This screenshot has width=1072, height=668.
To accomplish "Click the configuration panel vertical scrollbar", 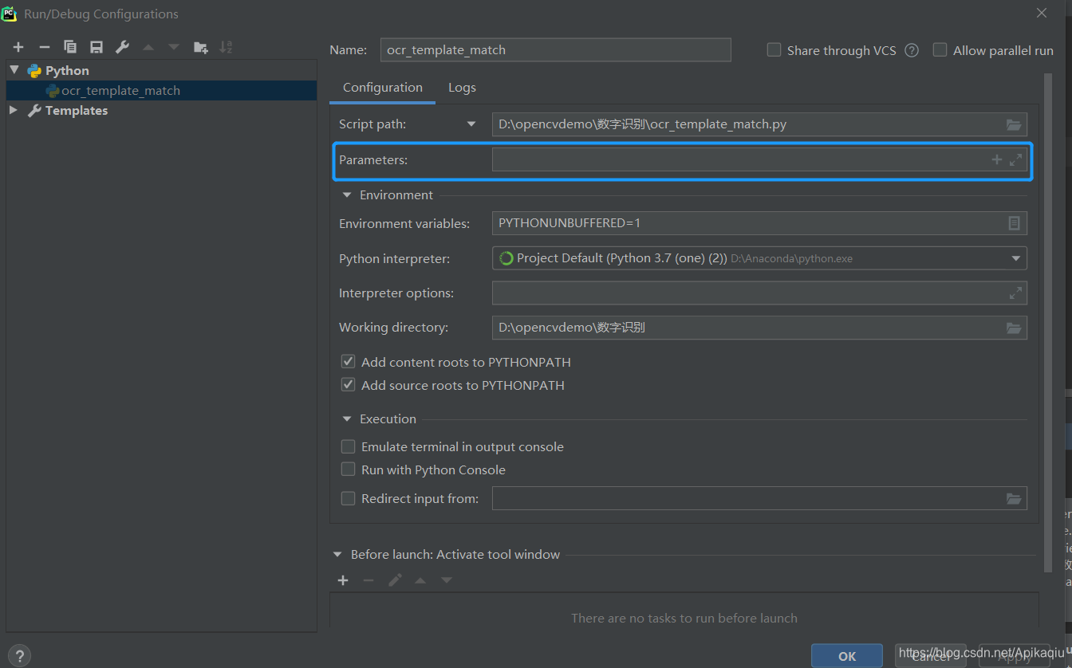I will pyautogui.click(x=1048, y=322).
